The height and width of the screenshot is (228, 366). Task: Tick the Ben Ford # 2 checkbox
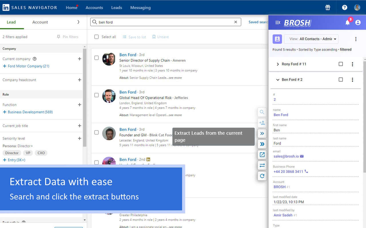(341, 80)
